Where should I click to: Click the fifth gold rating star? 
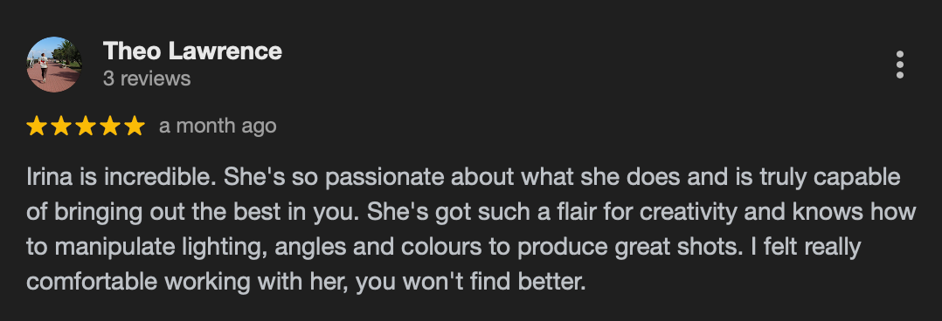(135, 126)
